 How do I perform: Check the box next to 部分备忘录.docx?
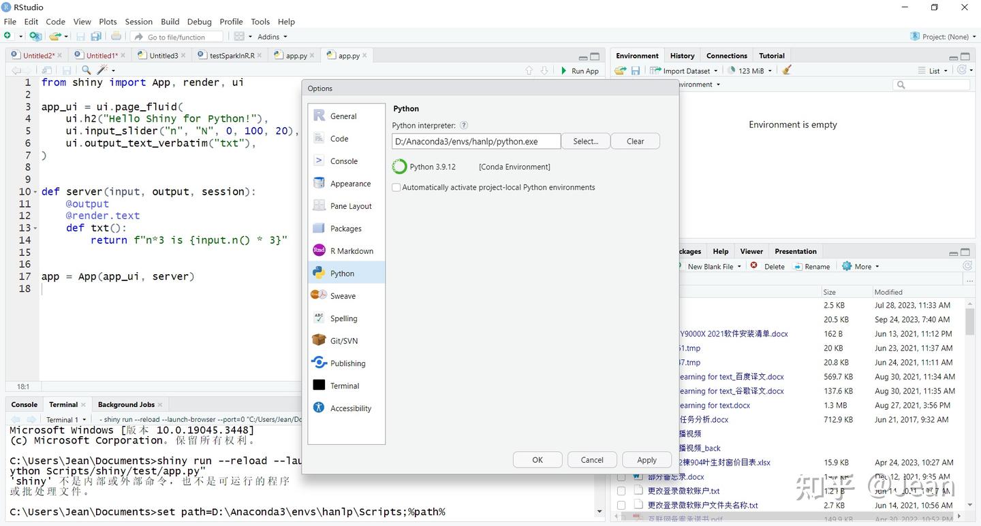(x=621, y=476)
